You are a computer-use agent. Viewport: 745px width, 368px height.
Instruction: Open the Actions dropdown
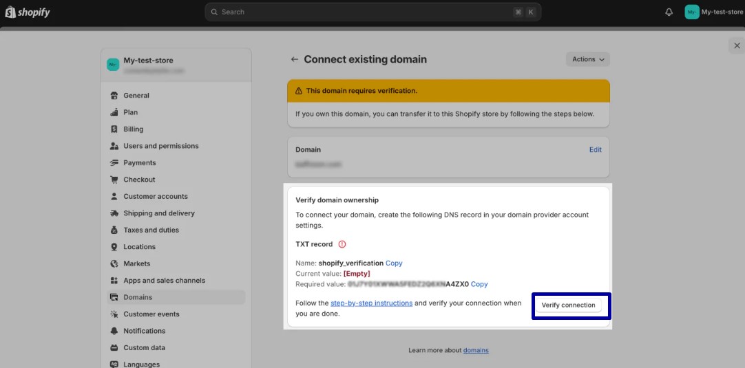click(588, 59)
